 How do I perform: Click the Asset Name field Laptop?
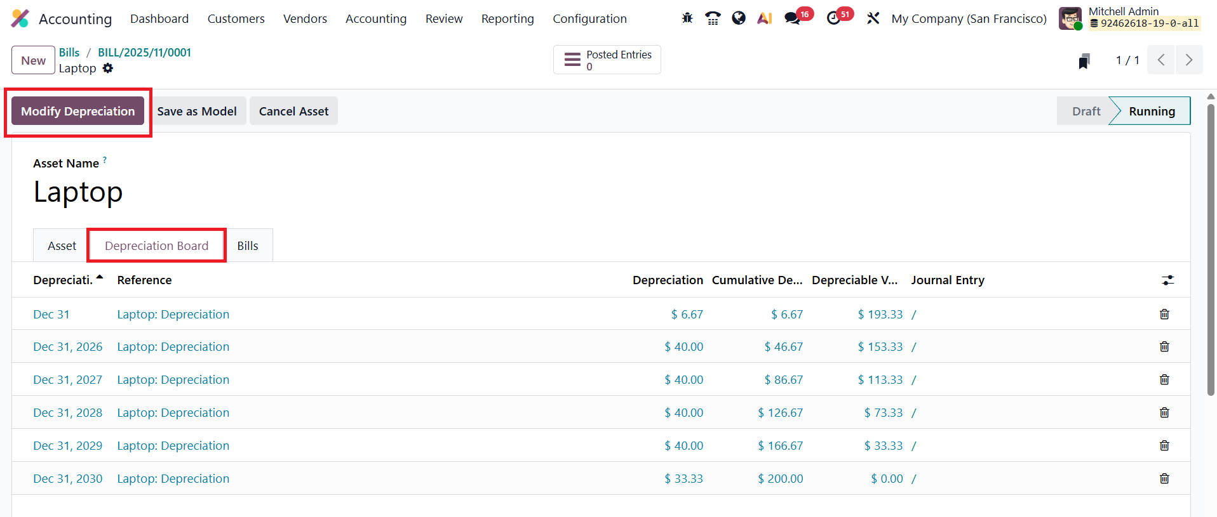pyautogui.click(x=78, y=192)
